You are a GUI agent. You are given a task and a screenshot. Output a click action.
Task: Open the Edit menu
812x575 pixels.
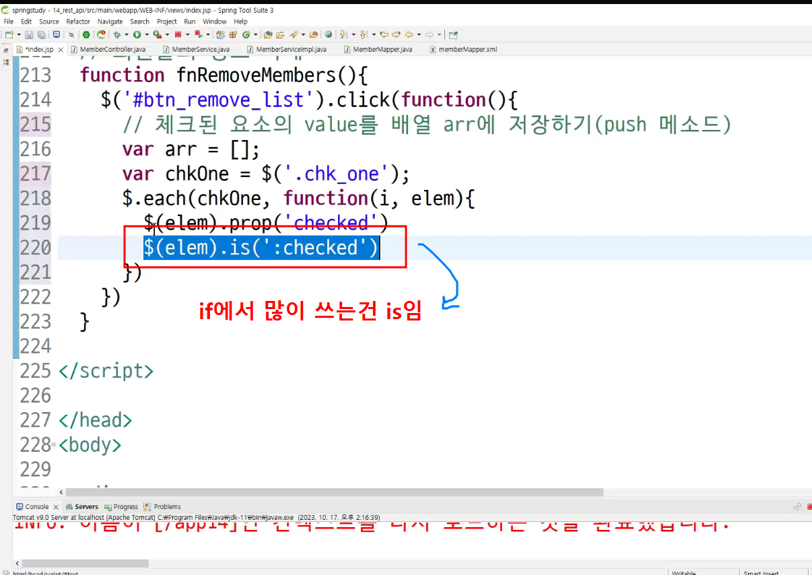[x=26, y=22]
